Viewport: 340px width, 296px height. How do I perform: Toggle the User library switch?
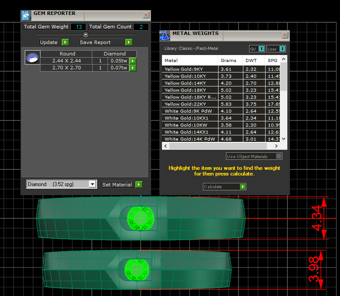(282, 49)
